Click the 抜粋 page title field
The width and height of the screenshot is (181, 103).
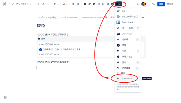(x=41, y=26)
